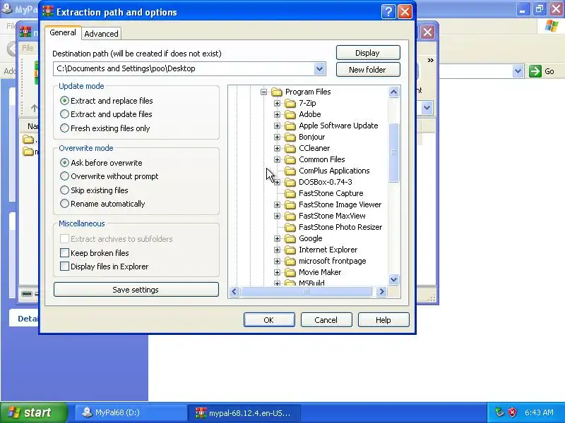Click the folder tree horizontal scrollbar thumb
This screenshot has width=565, height=423.
[x=307, y=291]
